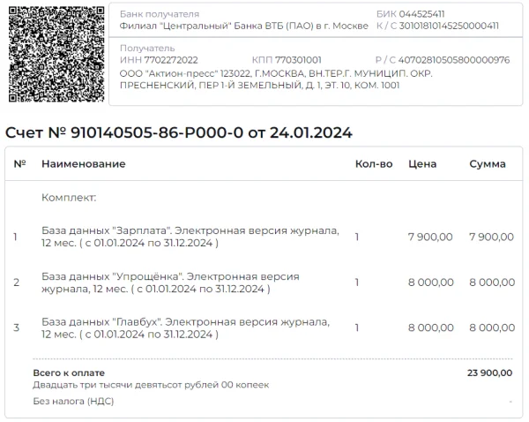Click the "Кол-во" column header
Image resolution: width=529 pixels, height=422 pixels.
point(373,164)
